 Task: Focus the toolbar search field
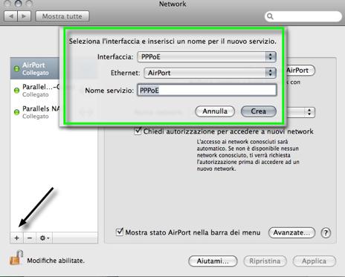click(x=303, y=16)
